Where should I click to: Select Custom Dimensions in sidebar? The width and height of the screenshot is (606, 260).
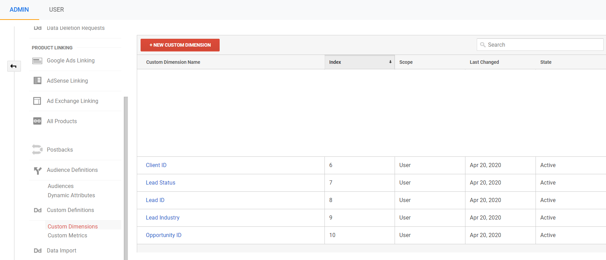(73, 227)
